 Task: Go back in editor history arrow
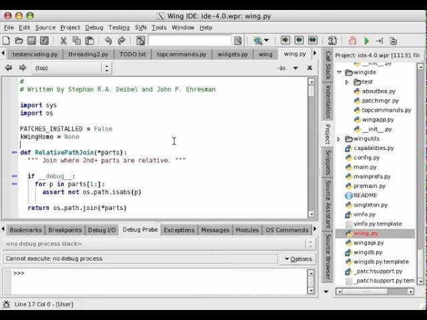coord(9,68)
